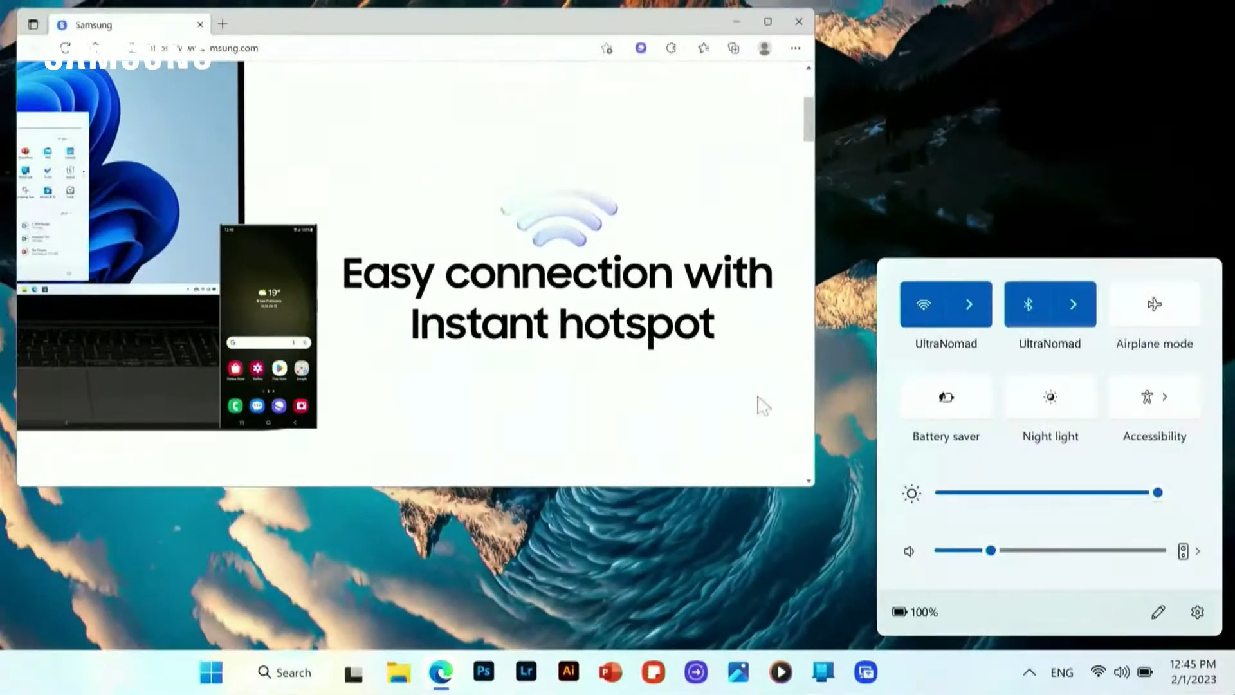Set the volume slider to middle

point(1050,551)
